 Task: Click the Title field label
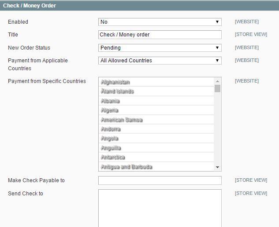[x=13, y=35]
